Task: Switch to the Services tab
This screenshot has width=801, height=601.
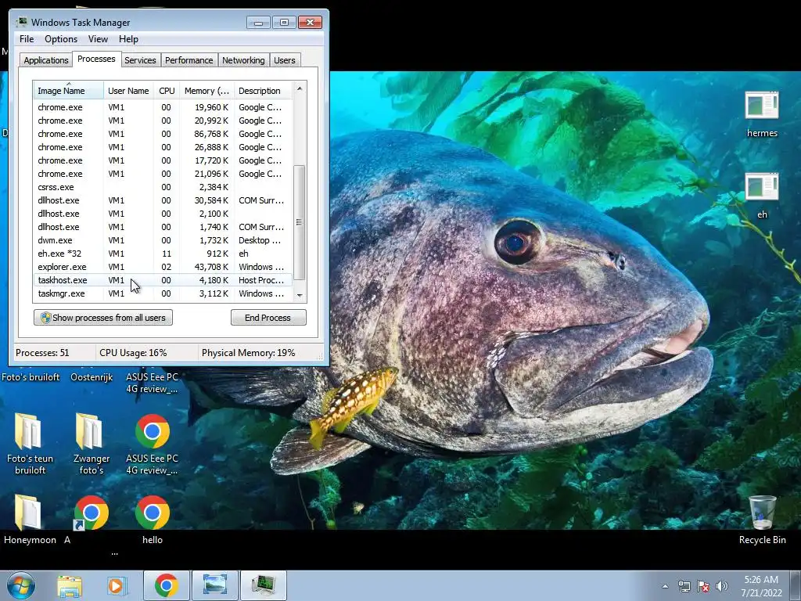Action: pos(140,60)
